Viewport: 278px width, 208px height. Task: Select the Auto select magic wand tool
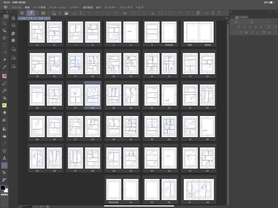click(x=4, y=60)
